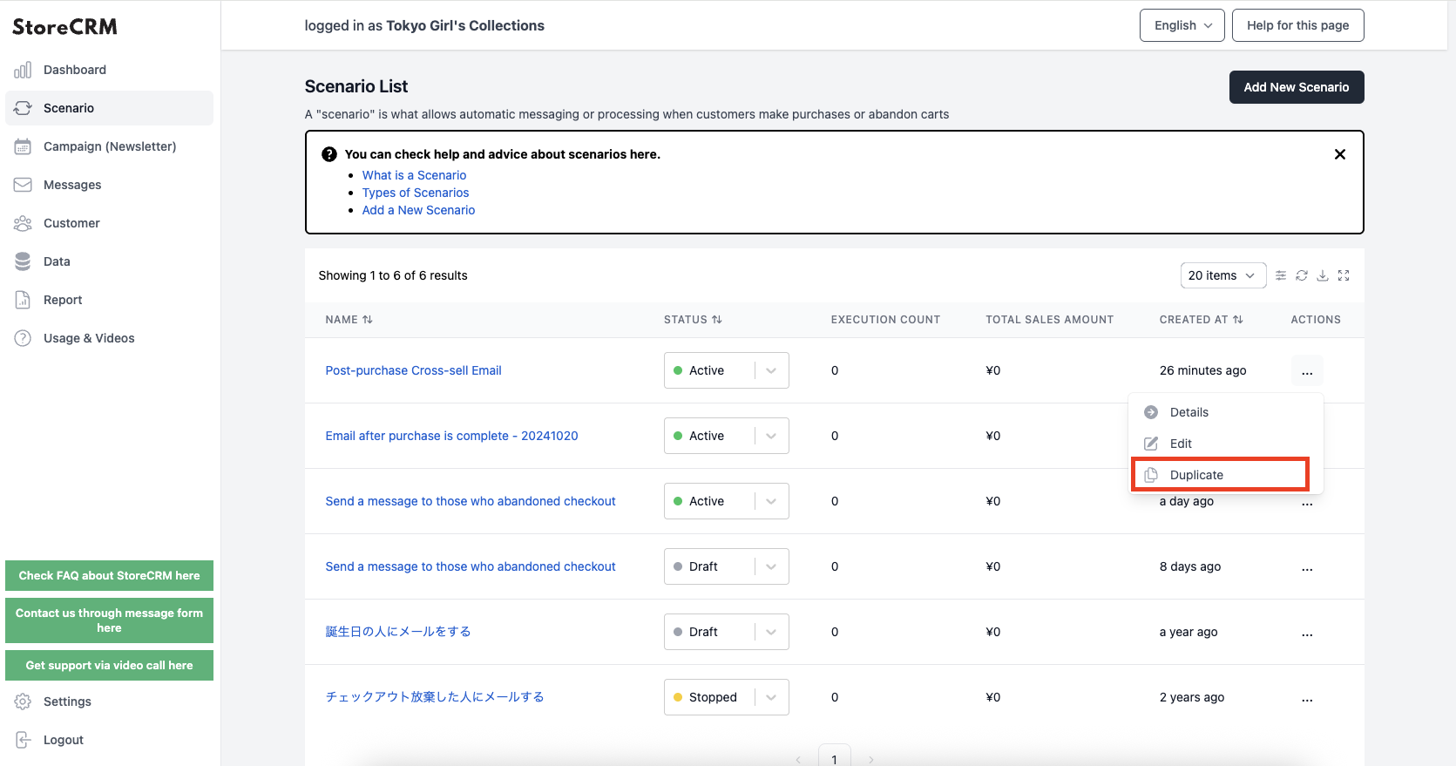Click the '26 minutes ago' created time

(x=1202, y=370)
